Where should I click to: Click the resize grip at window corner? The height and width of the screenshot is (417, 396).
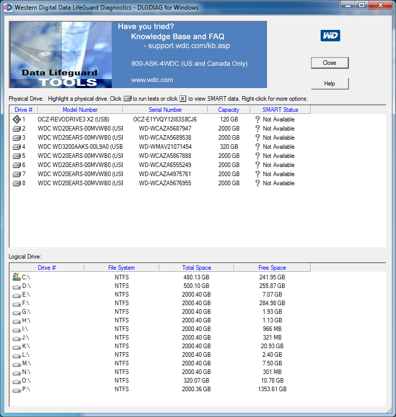point(389,410)
